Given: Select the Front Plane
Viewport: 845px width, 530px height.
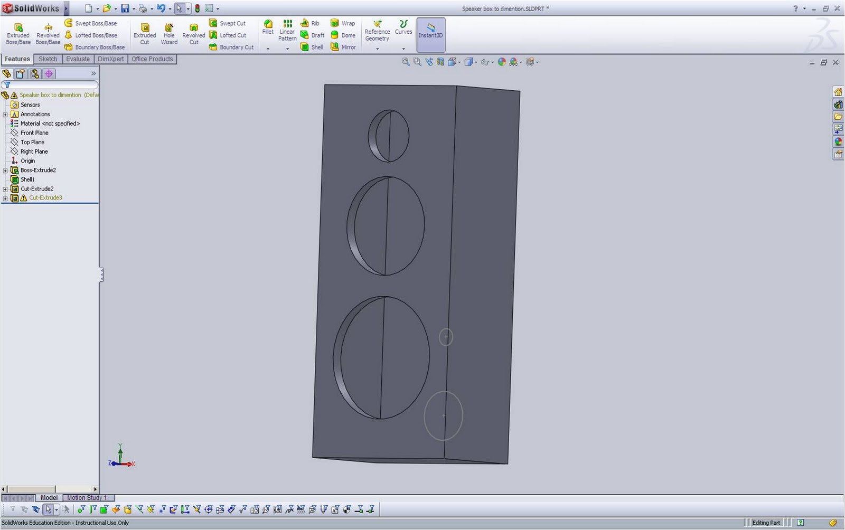Looking at the screenshot, I should pyautogui.click(x=30, y=133).
